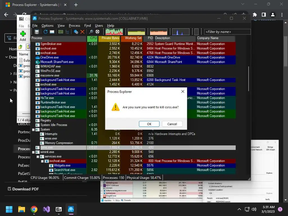
Task: Click the red X Kill Process icon
Action: point(82,32)
